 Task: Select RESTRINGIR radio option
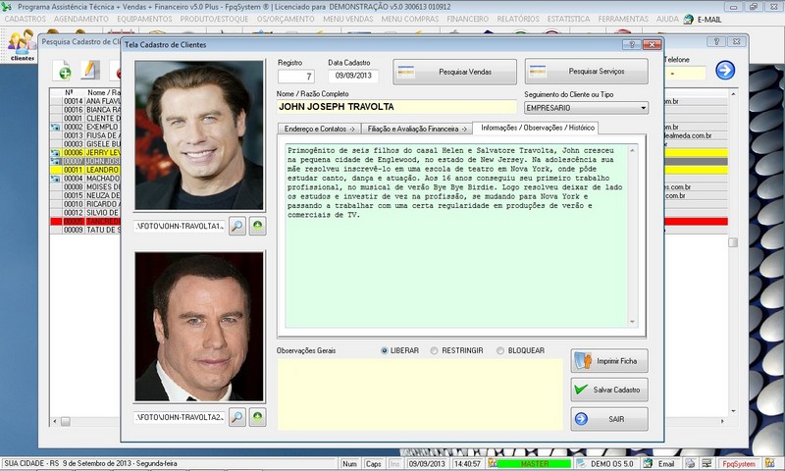(x=434, y=351)
